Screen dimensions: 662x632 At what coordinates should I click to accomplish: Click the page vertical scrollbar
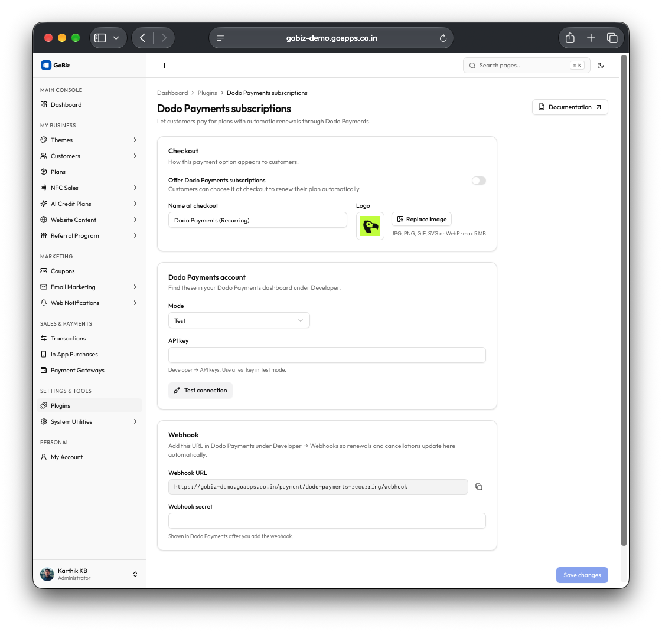[624, 300]
